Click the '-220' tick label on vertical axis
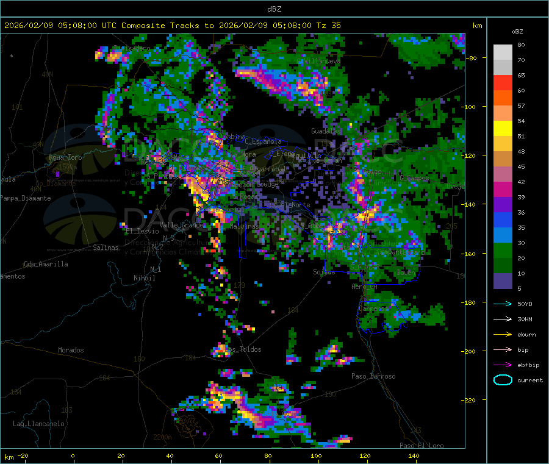Viewport: 549px width, 464px height. tap(469, 400)
